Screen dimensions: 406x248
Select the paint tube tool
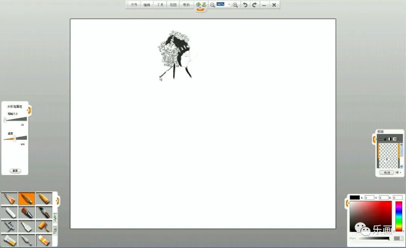point(9,240)
